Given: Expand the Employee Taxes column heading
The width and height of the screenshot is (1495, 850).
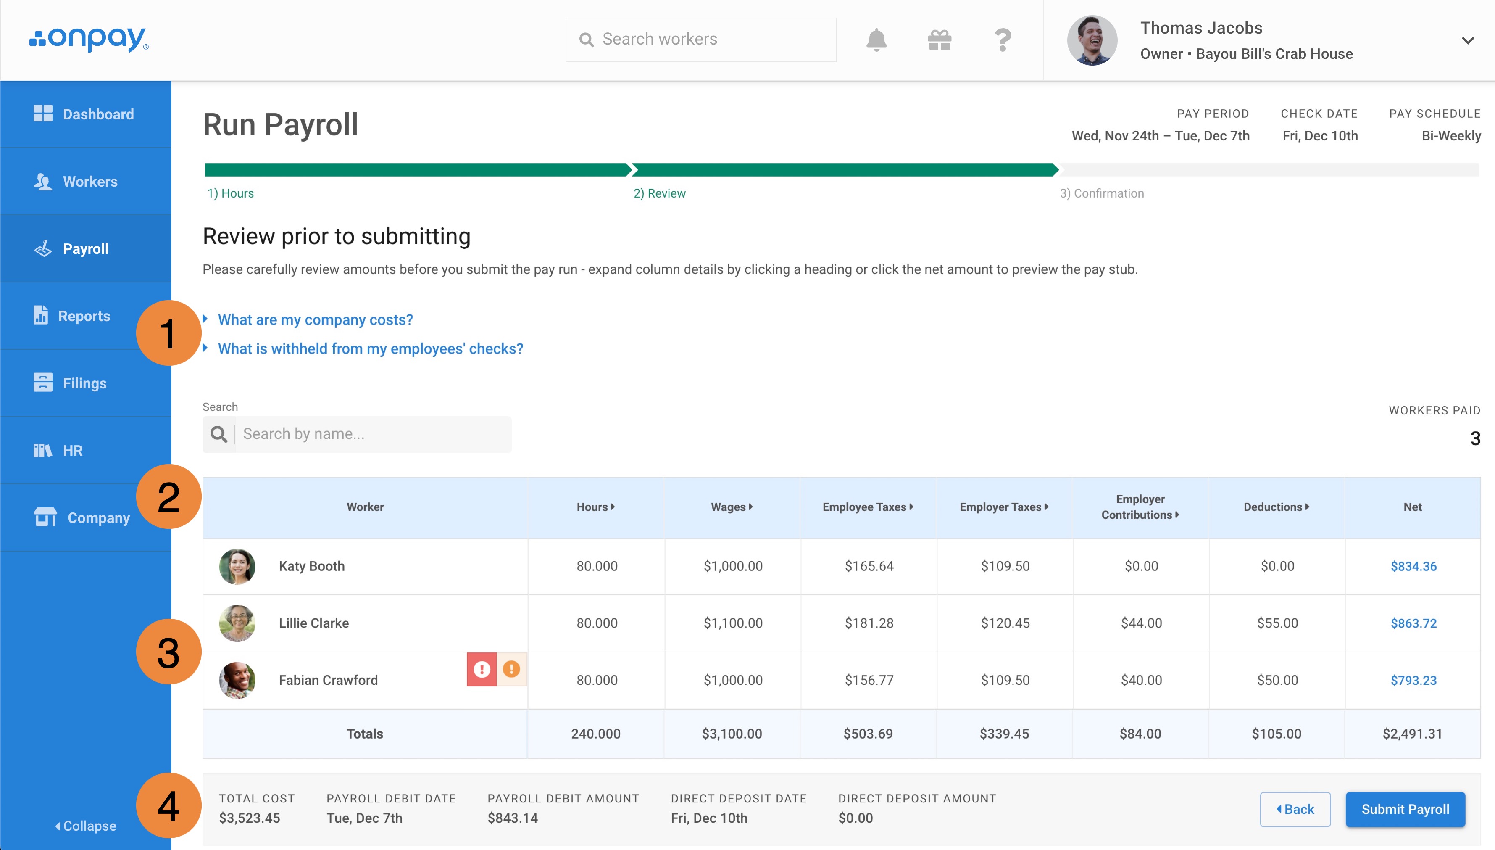Looking at the screenshot, I should point(868,507).
